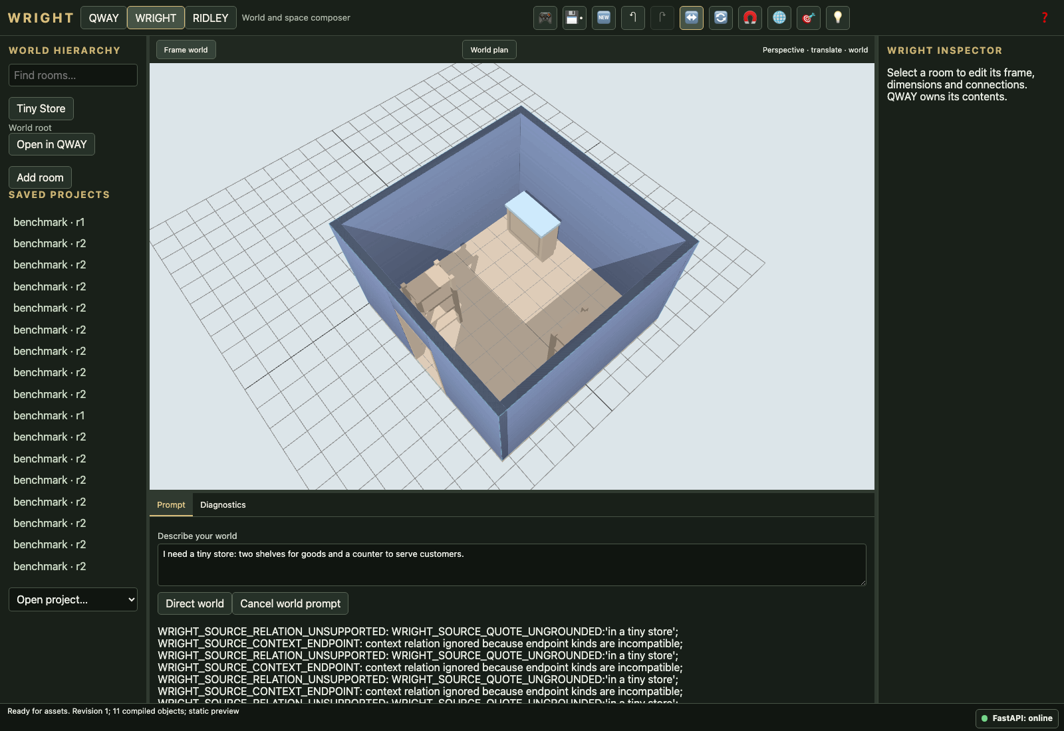Click the Frame world button
This screenshot has width=1064, height=731.
[x=186, y=50]
